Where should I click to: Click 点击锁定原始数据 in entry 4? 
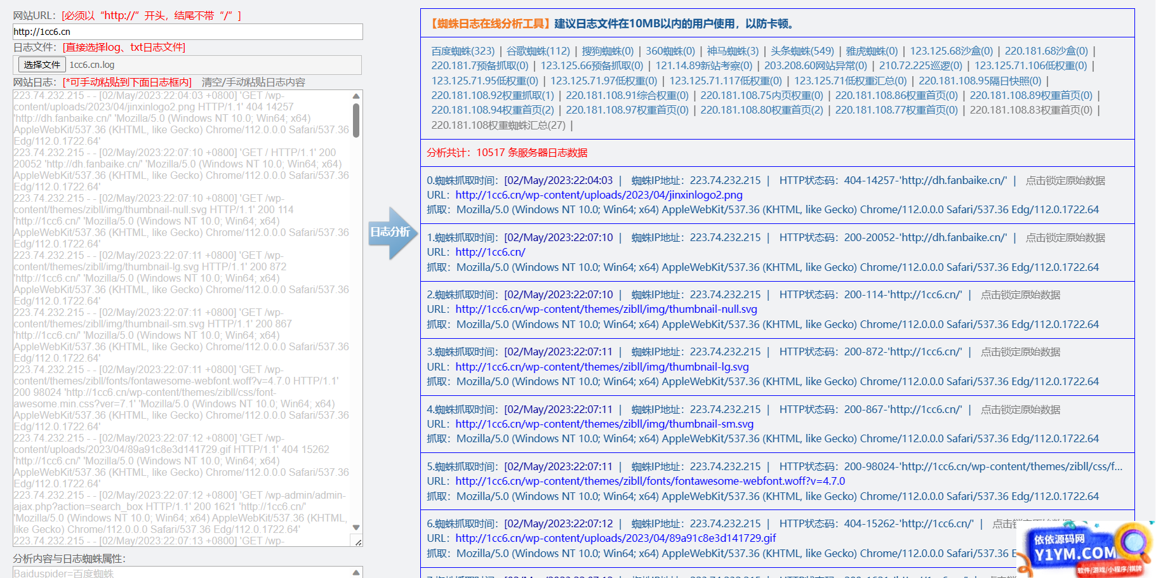coord(1020,409)
